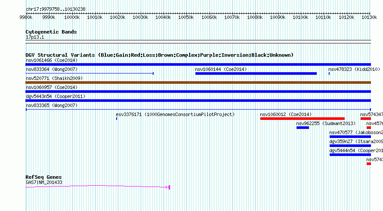Click the thin nsv833364 variant line
The image size is (383, 211).
90,73
